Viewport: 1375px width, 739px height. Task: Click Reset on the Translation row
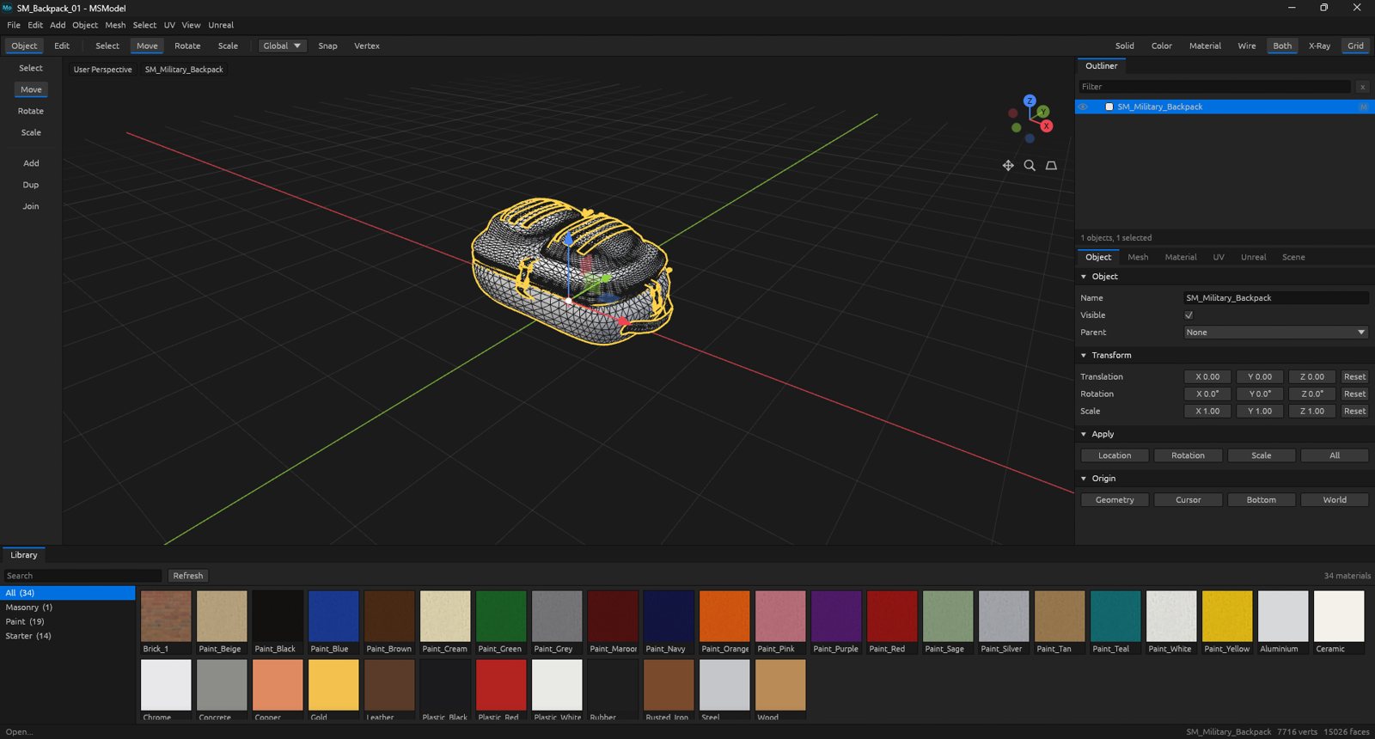[x=1354, y=376]
